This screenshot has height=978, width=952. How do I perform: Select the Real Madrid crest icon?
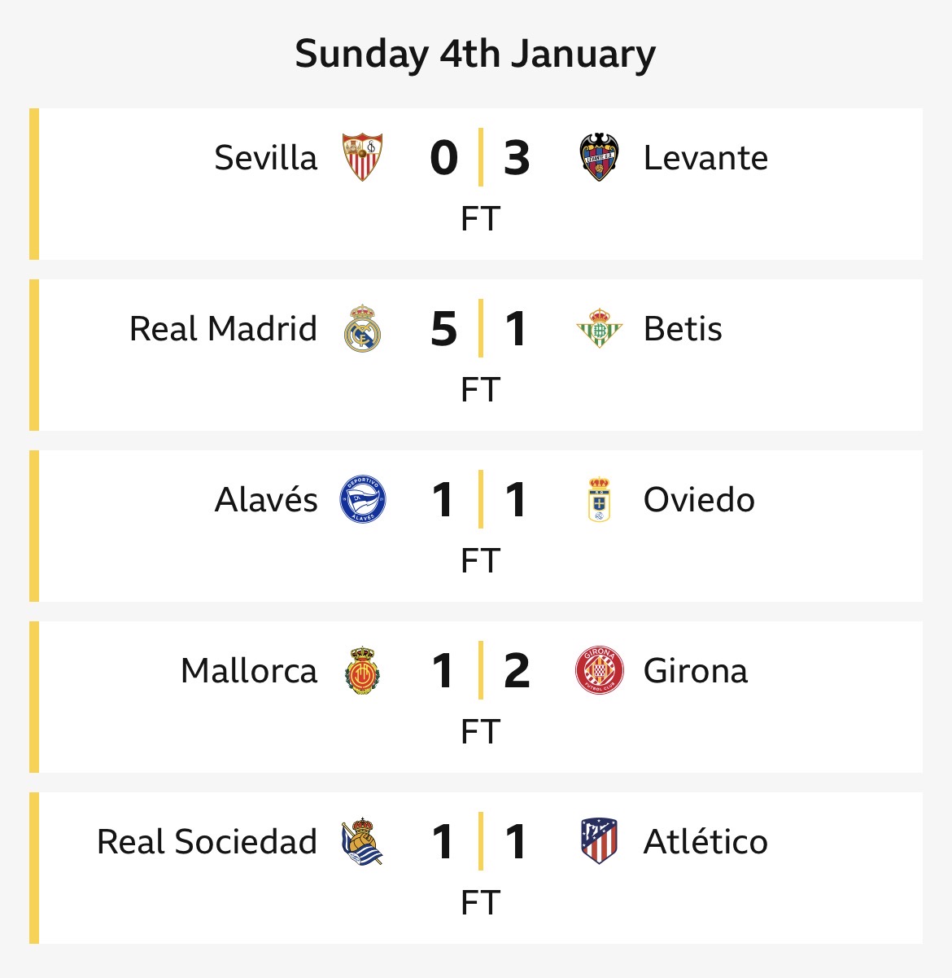[362, 328]
